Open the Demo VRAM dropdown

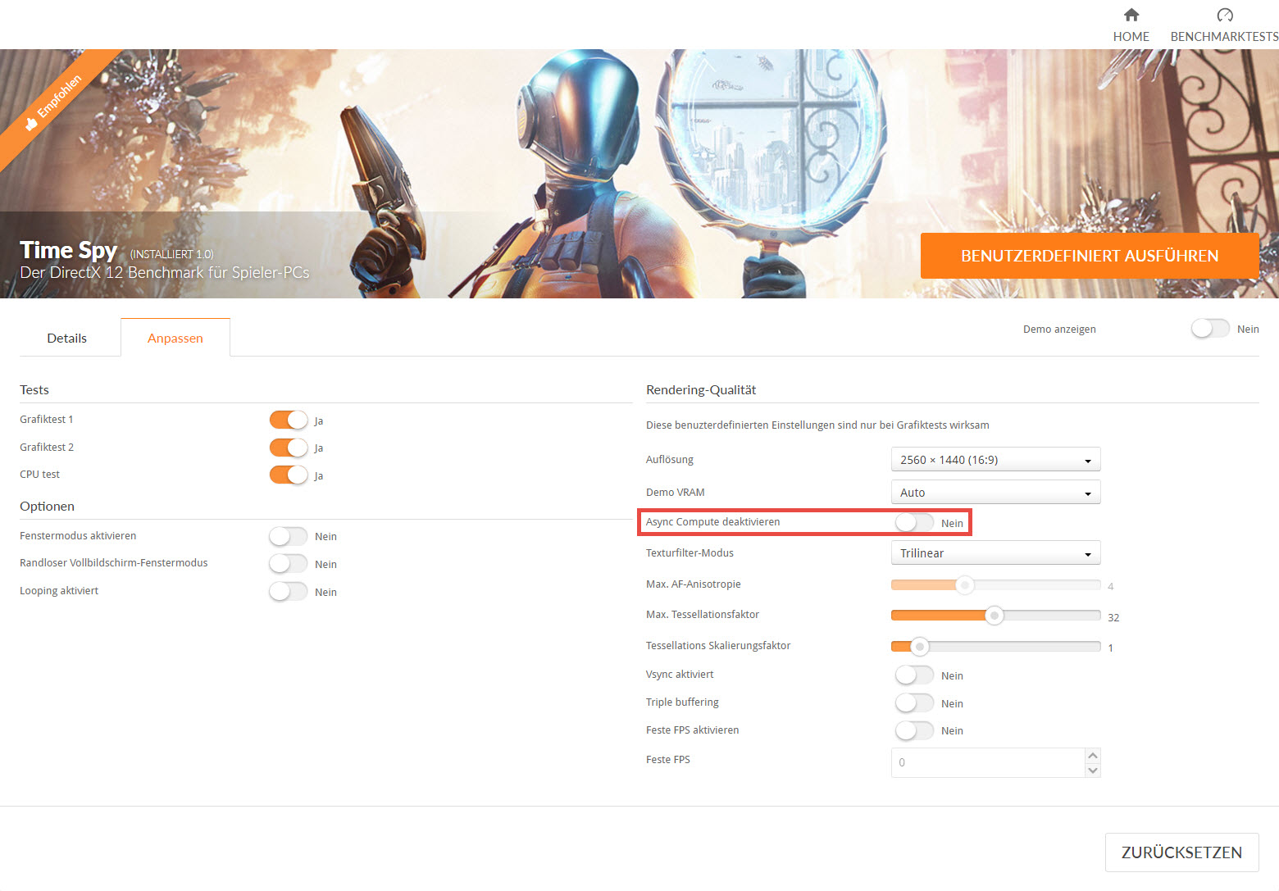[x=995, y=492]
